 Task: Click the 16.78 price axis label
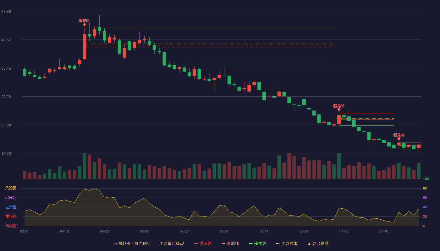pos(6,154)
